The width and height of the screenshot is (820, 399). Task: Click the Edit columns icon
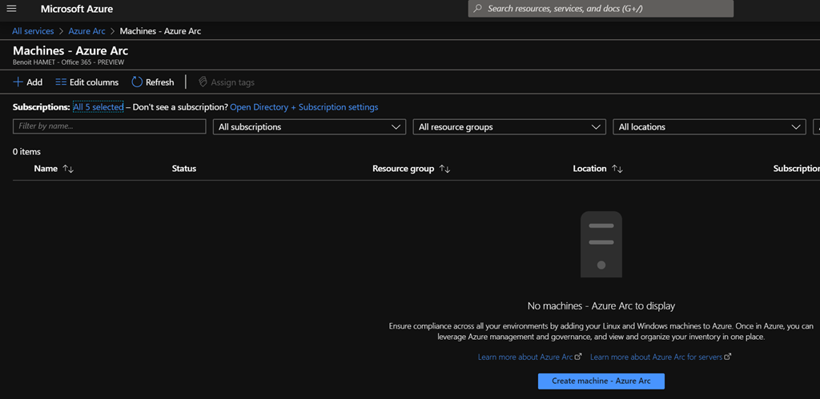click(61, 82)
